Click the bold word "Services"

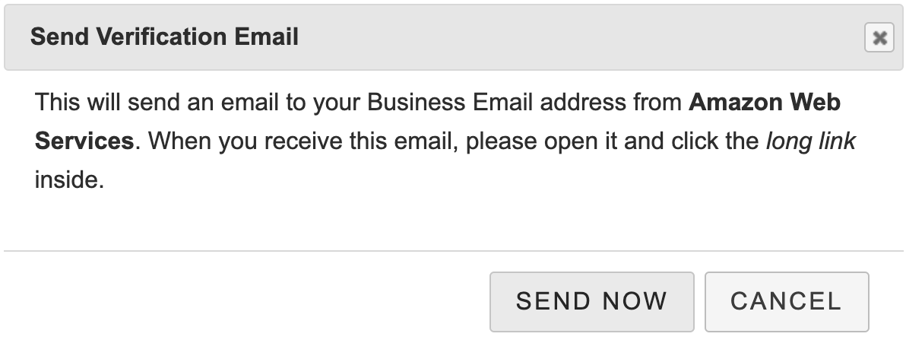(84, 142)
